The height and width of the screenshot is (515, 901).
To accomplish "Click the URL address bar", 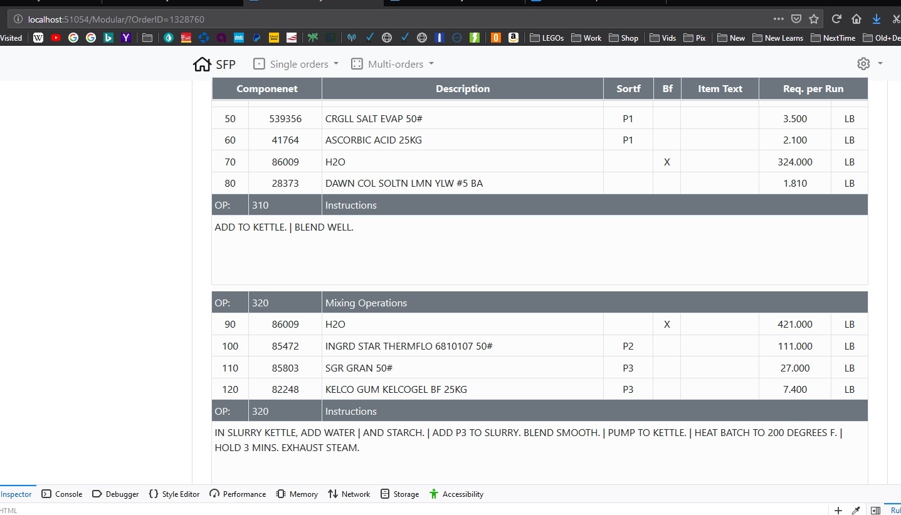I will 376,19.
